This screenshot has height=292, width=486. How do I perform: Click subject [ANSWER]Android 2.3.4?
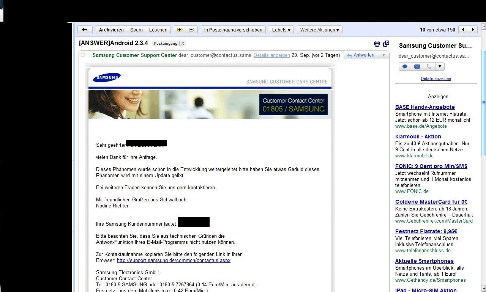114,43
